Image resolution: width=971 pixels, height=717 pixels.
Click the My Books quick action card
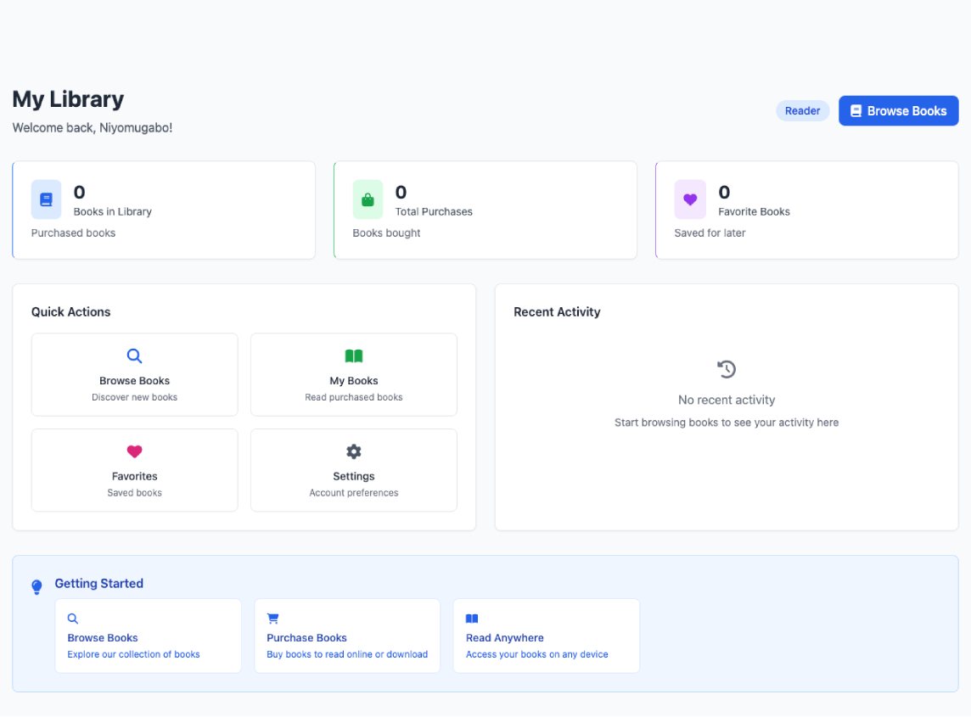[x=353, y=374]
